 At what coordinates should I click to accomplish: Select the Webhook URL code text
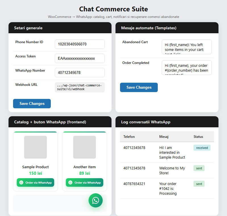tap(80, 87)
